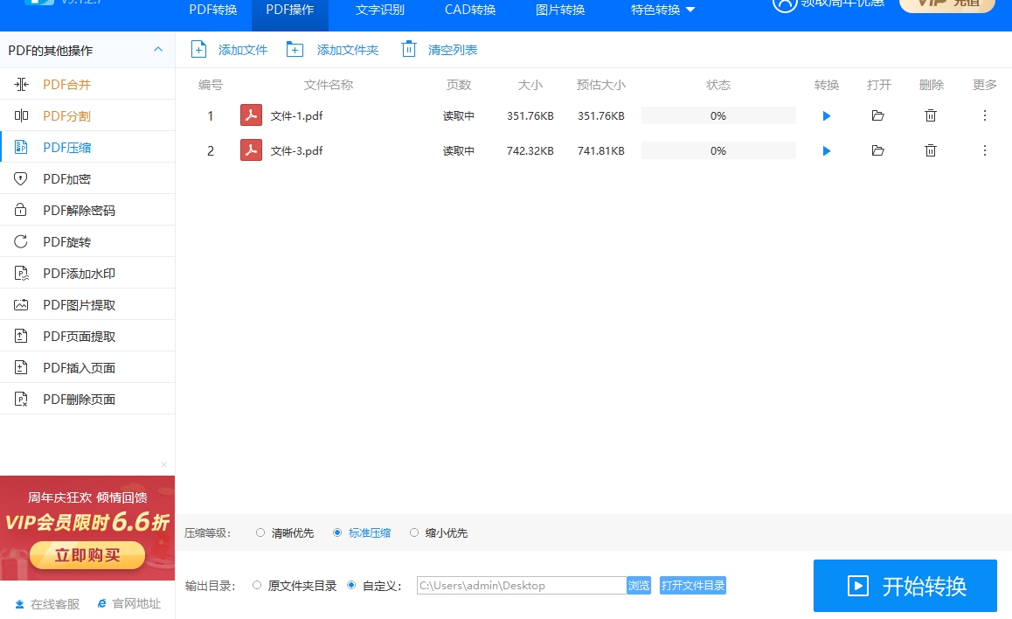Click the user account avatar icon

tap(784, 5)
